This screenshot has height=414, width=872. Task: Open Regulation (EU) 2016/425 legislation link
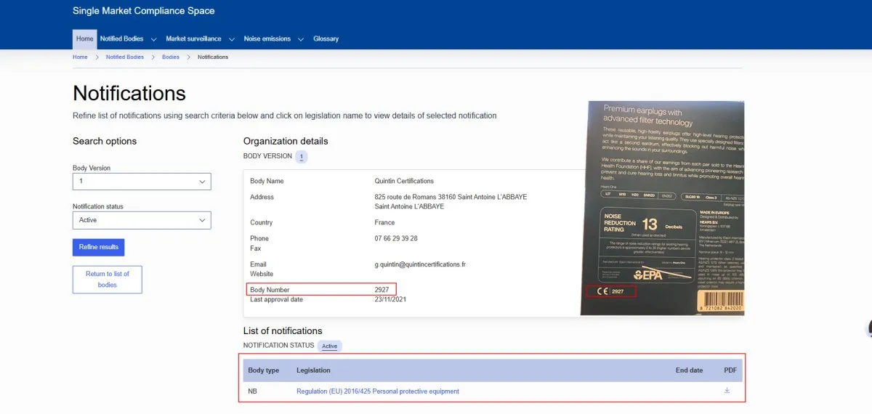click(x=377, y=391)
